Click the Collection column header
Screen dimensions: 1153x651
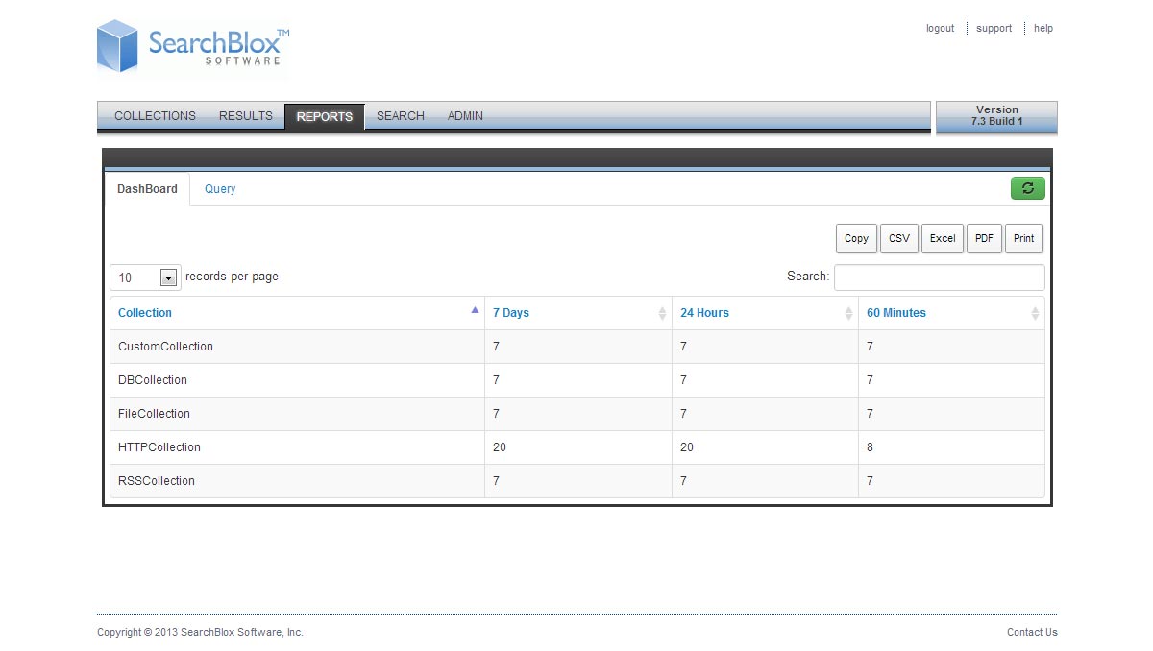click(297, 313)
